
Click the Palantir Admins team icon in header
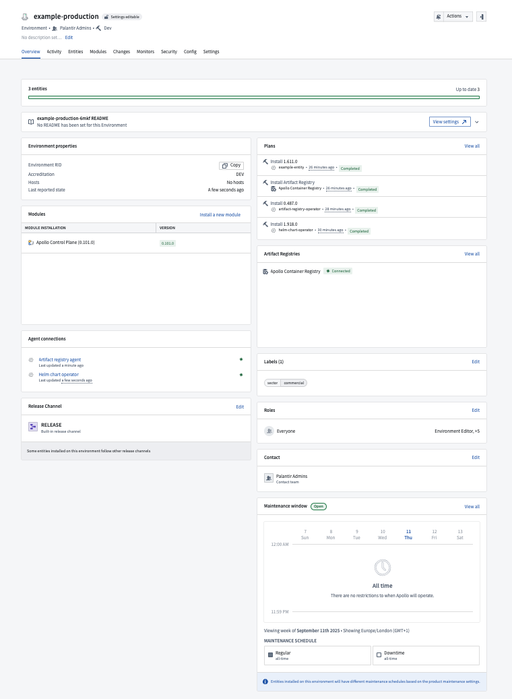point(55,28)
